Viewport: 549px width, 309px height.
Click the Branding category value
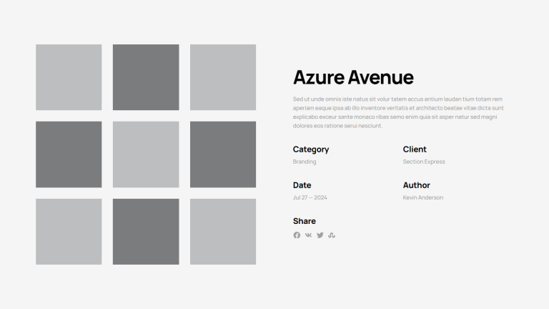pos(305,162)
